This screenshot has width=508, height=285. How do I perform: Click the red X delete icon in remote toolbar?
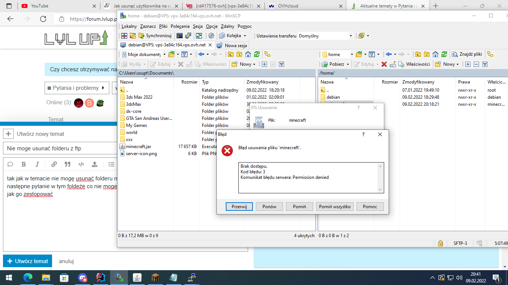coord(384,64)
